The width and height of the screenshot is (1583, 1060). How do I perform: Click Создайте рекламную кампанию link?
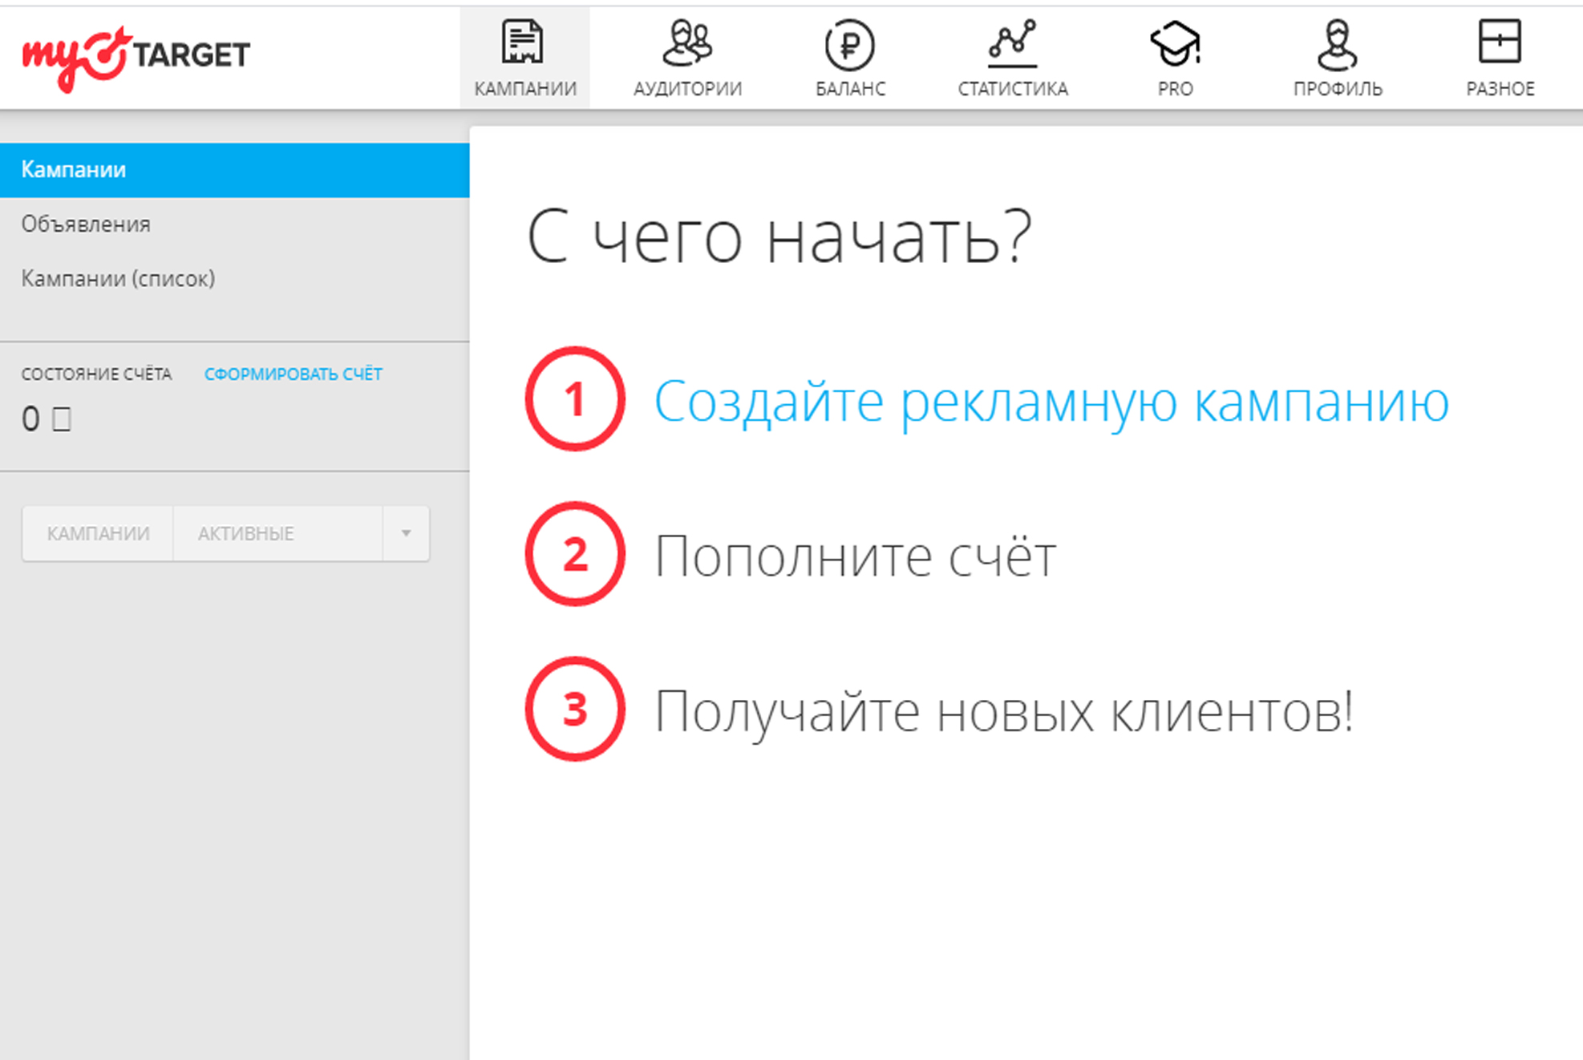[1051, 401]
